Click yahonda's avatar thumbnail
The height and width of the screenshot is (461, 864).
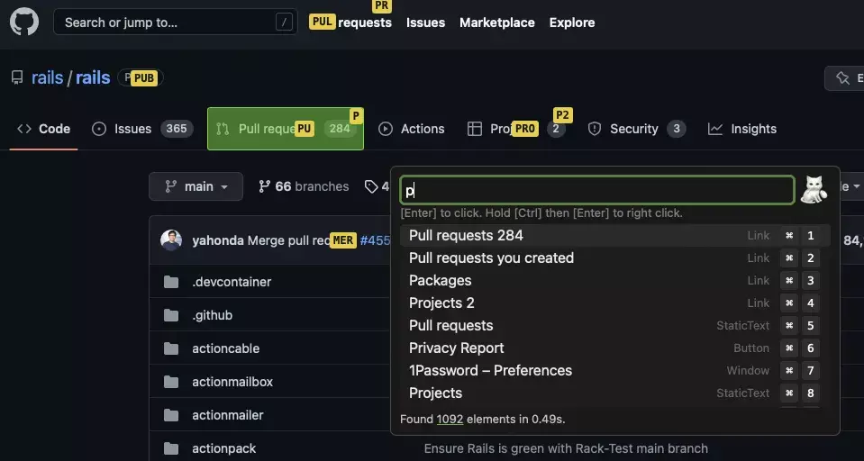pos(171,240)
